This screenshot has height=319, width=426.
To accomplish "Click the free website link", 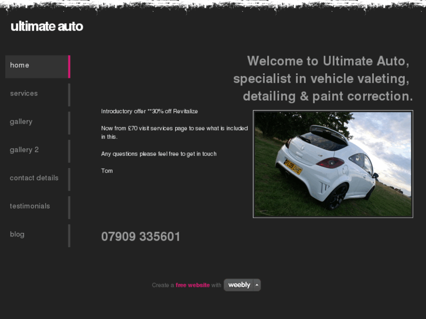I will [x=193, y=285].
